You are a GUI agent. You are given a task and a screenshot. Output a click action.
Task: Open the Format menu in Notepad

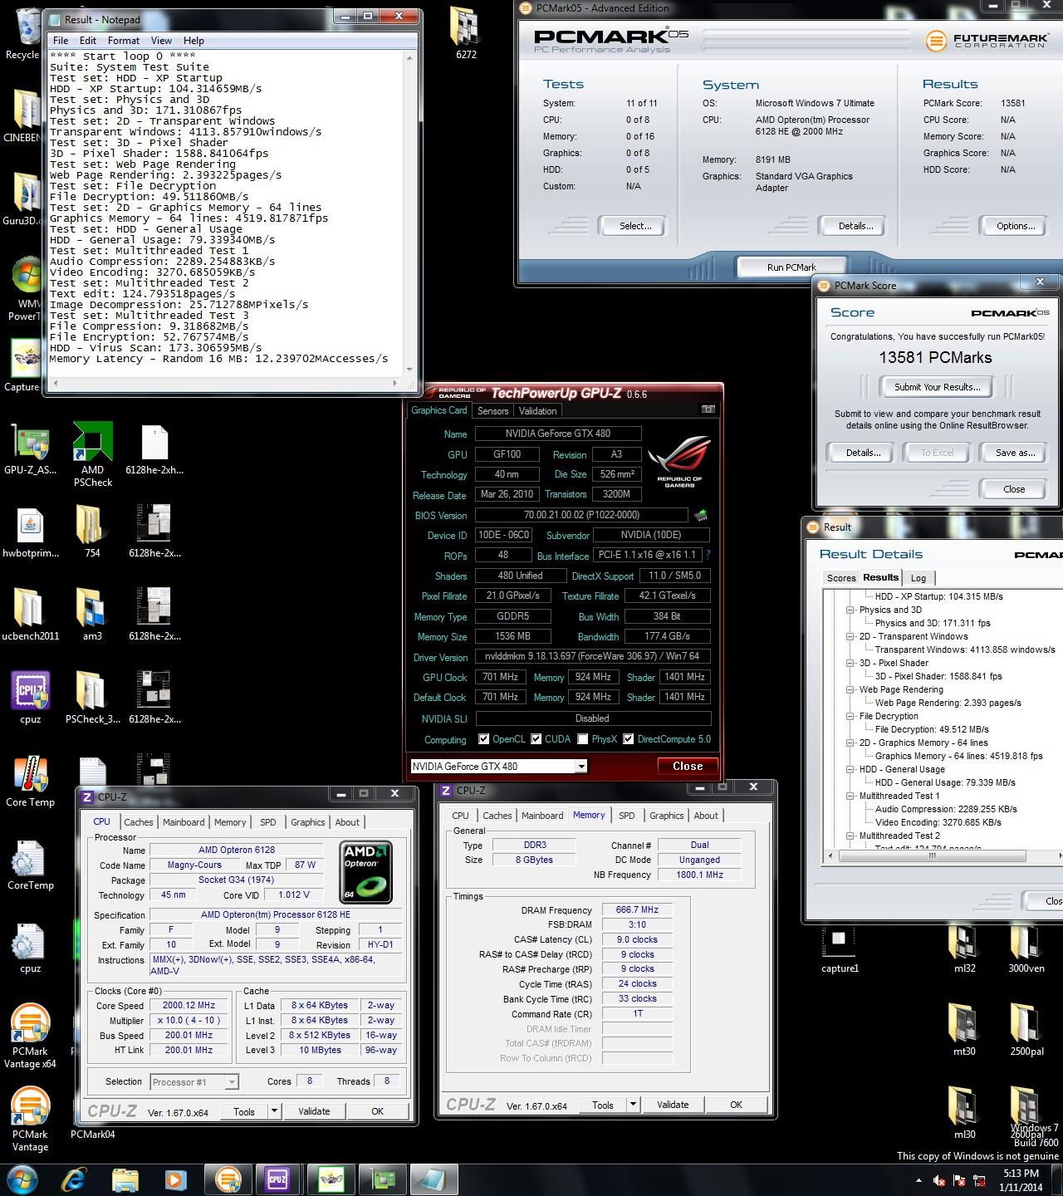[123, 40]
